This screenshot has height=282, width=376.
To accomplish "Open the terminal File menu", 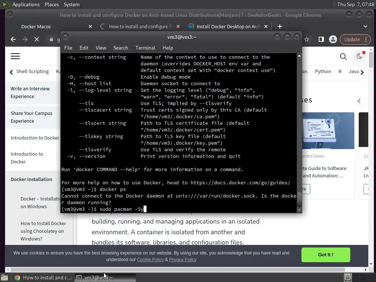I will pos(68,48).
